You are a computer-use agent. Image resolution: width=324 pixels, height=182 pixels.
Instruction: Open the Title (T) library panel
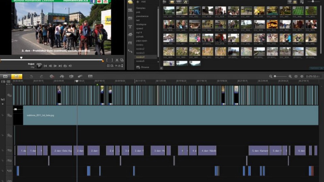(x=130, y=26)
